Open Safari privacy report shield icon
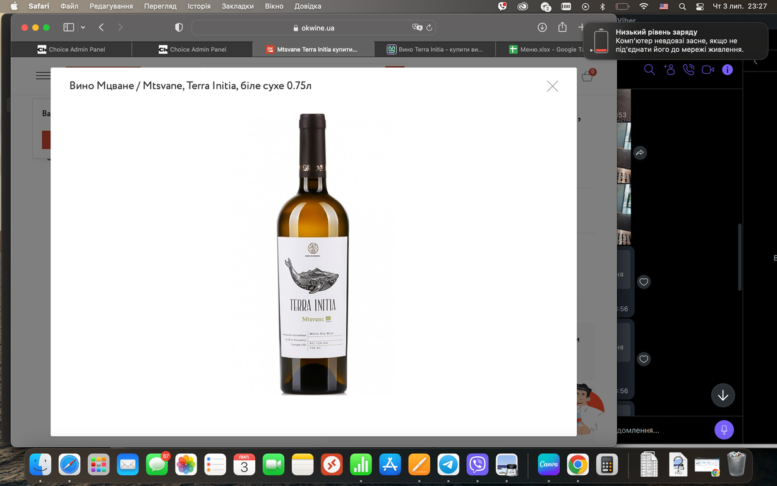The height and width of the screenshot is (486, 777). point(179,27)
